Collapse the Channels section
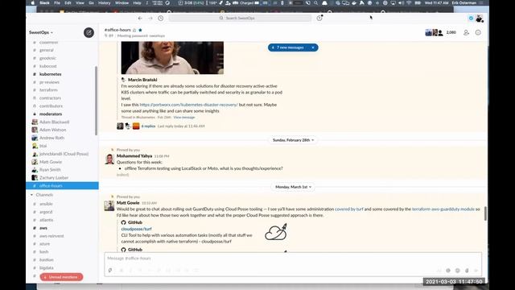 pos(32,195)
